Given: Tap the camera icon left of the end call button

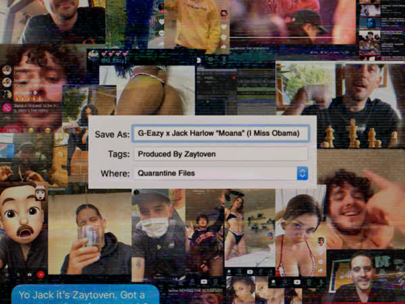Looking at the screenshot, I should click(29, 274).
